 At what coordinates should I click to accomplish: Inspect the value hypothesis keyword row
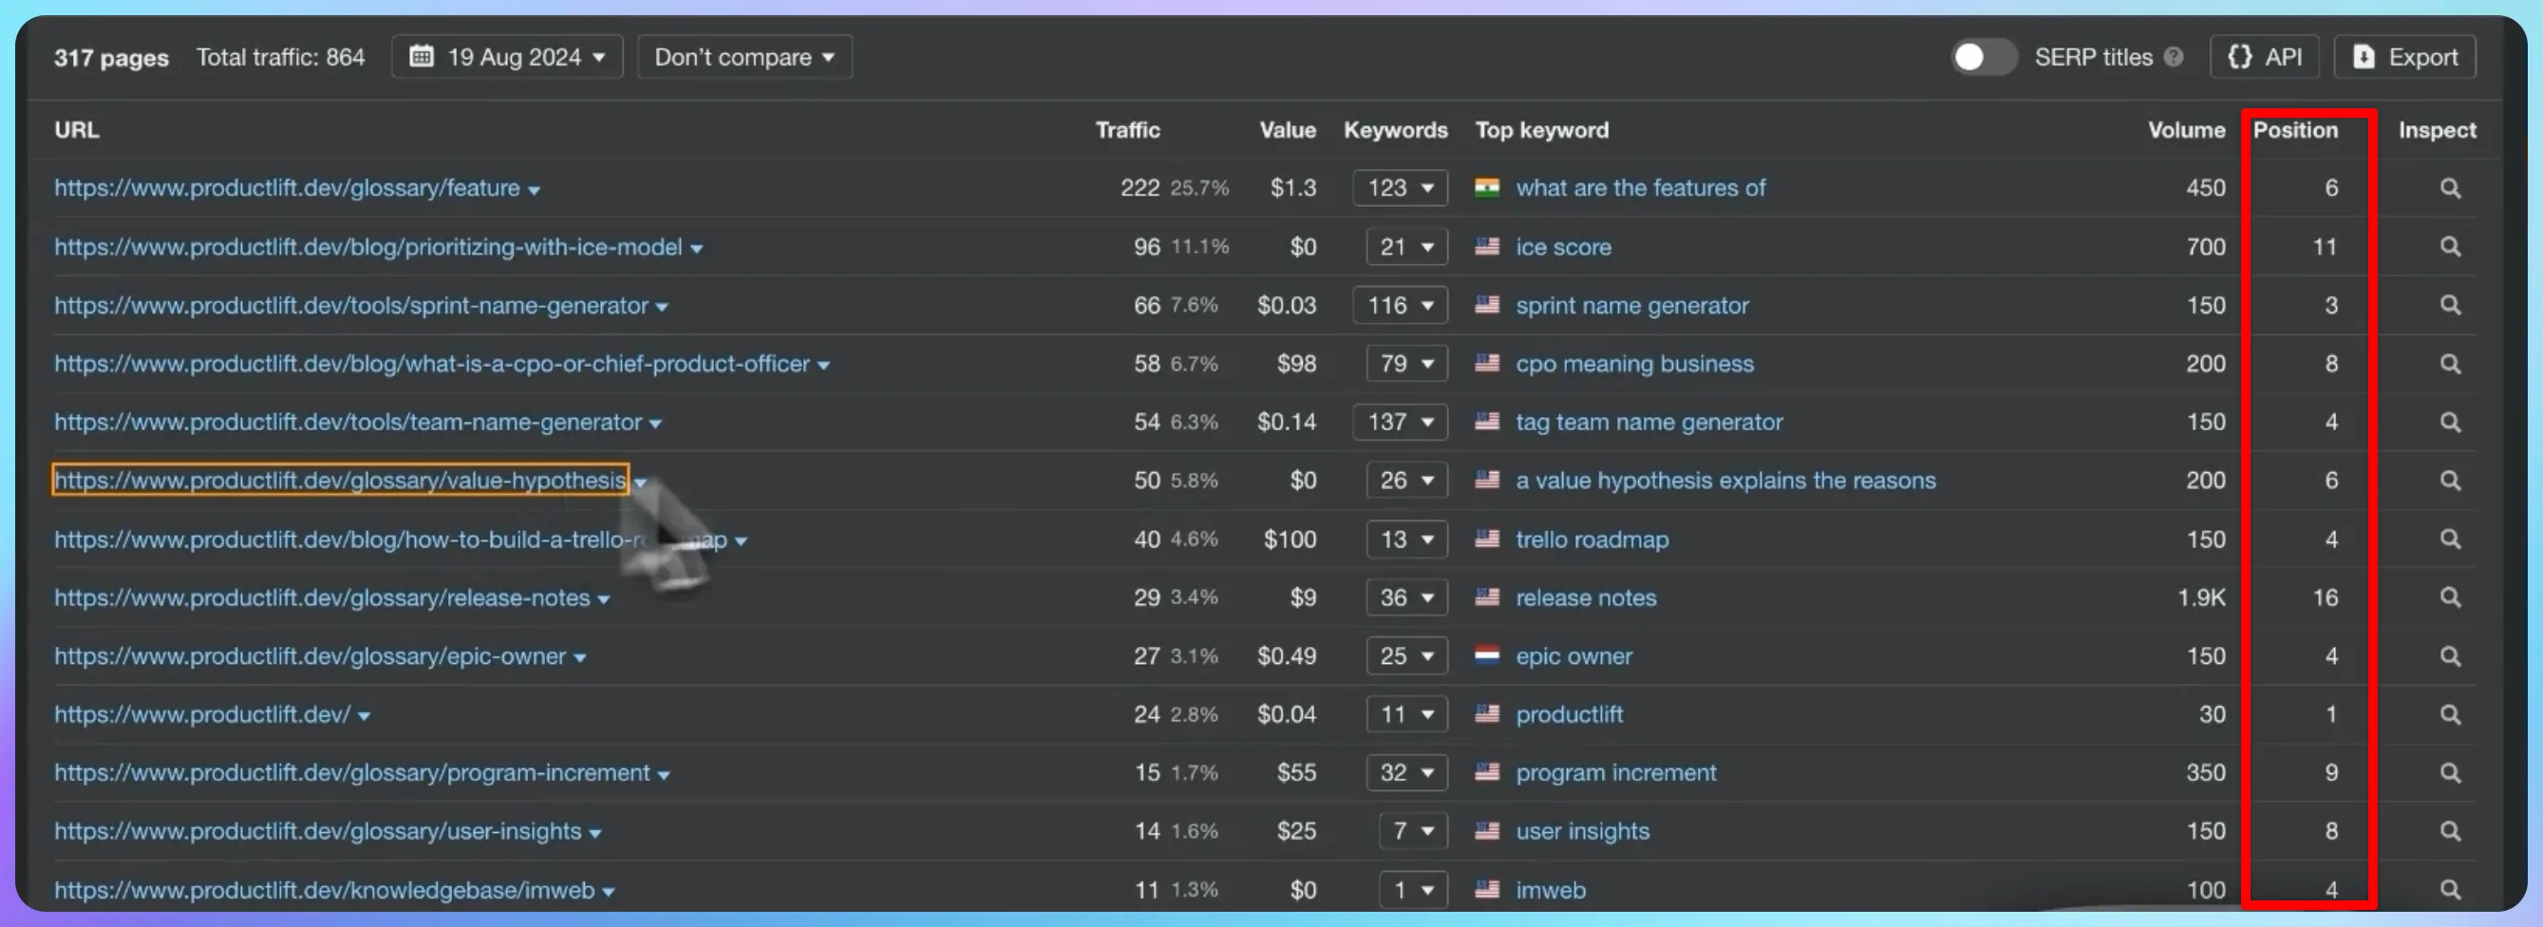pos(2449,480)
